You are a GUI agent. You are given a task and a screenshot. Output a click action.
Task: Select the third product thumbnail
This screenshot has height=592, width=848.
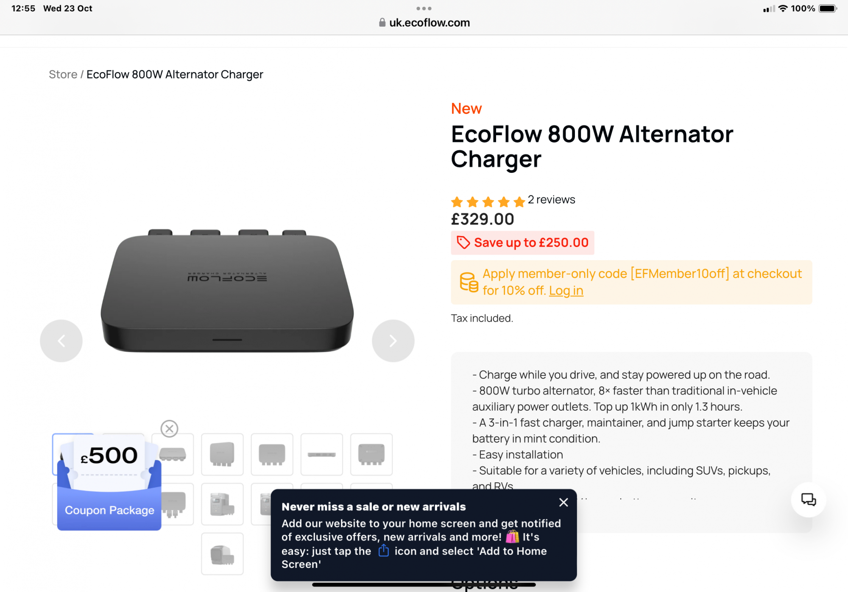tap(173, 454)
